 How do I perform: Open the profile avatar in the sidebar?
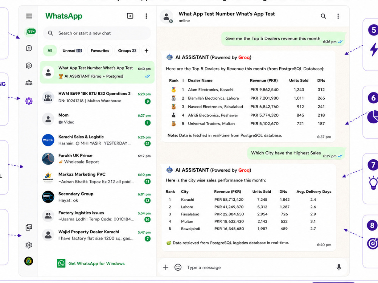[29, 261]
